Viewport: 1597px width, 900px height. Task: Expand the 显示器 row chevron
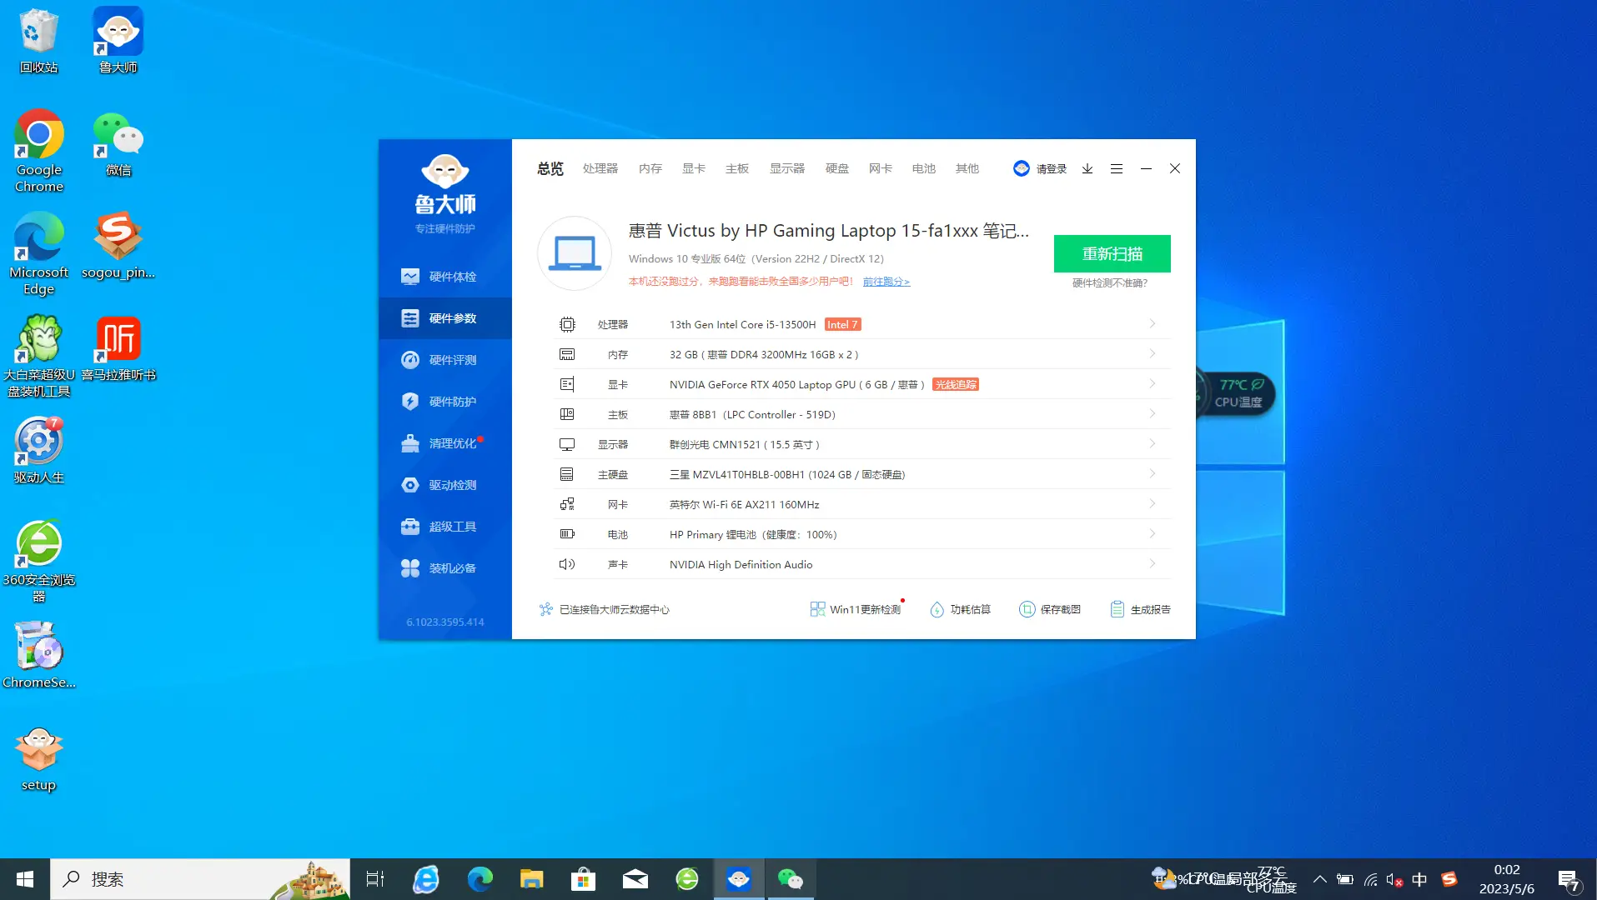[x=1153, y=443]
